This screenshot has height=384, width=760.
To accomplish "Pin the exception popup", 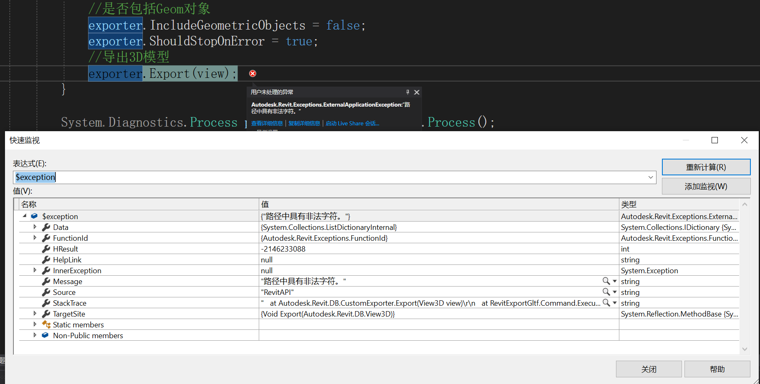I will click(x=408, y=92).
